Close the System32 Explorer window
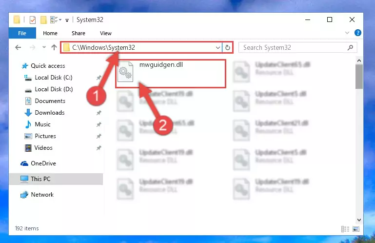This screenshot has width=375, height=243. (352, 20)
